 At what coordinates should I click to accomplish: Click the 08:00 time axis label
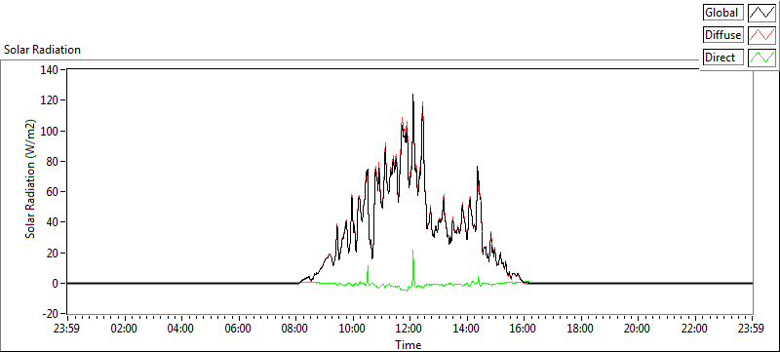coord(295,329)
